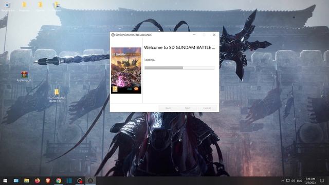Open the network status tray icon
Screen dimensions: 329x185
click(x=288, y=180)
